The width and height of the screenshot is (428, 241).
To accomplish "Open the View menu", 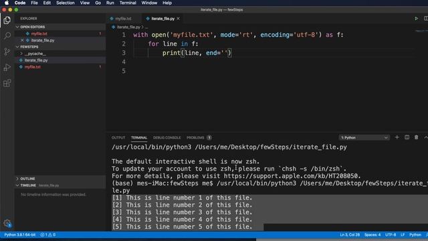I will (85, 3).
